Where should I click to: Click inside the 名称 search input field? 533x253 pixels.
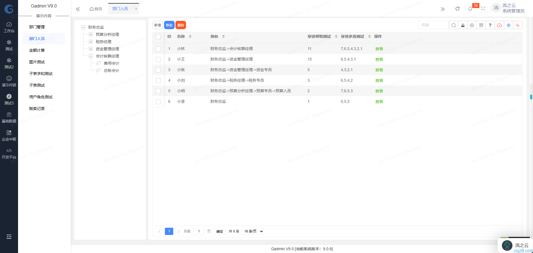(433, 25)
